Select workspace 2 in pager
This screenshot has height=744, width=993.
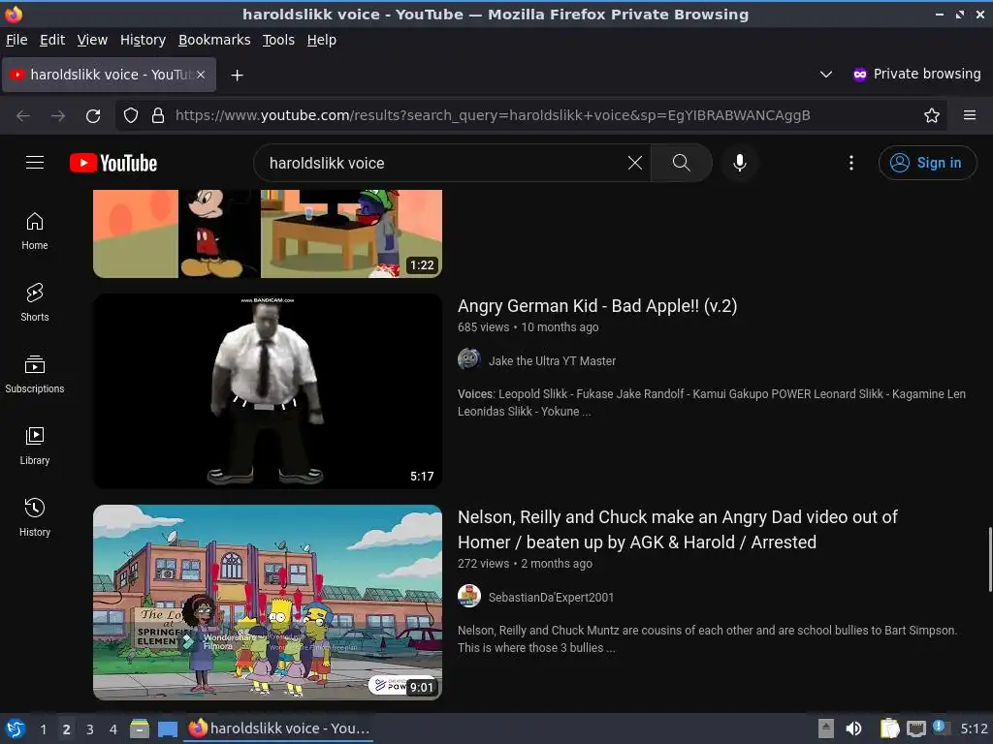click(67, 728)
